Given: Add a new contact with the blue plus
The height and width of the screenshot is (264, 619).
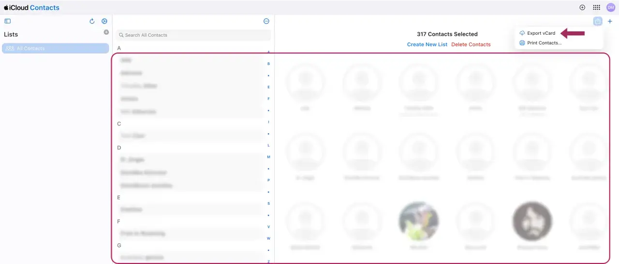Looking at the screenshot, I should [610, 21].
